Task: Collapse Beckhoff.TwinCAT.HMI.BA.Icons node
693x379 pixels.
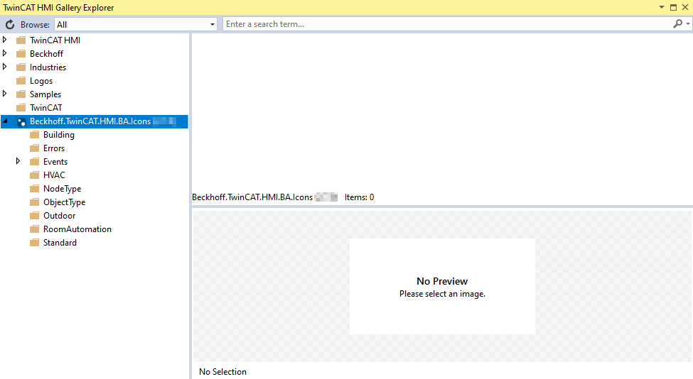Action: coord(5,121)
